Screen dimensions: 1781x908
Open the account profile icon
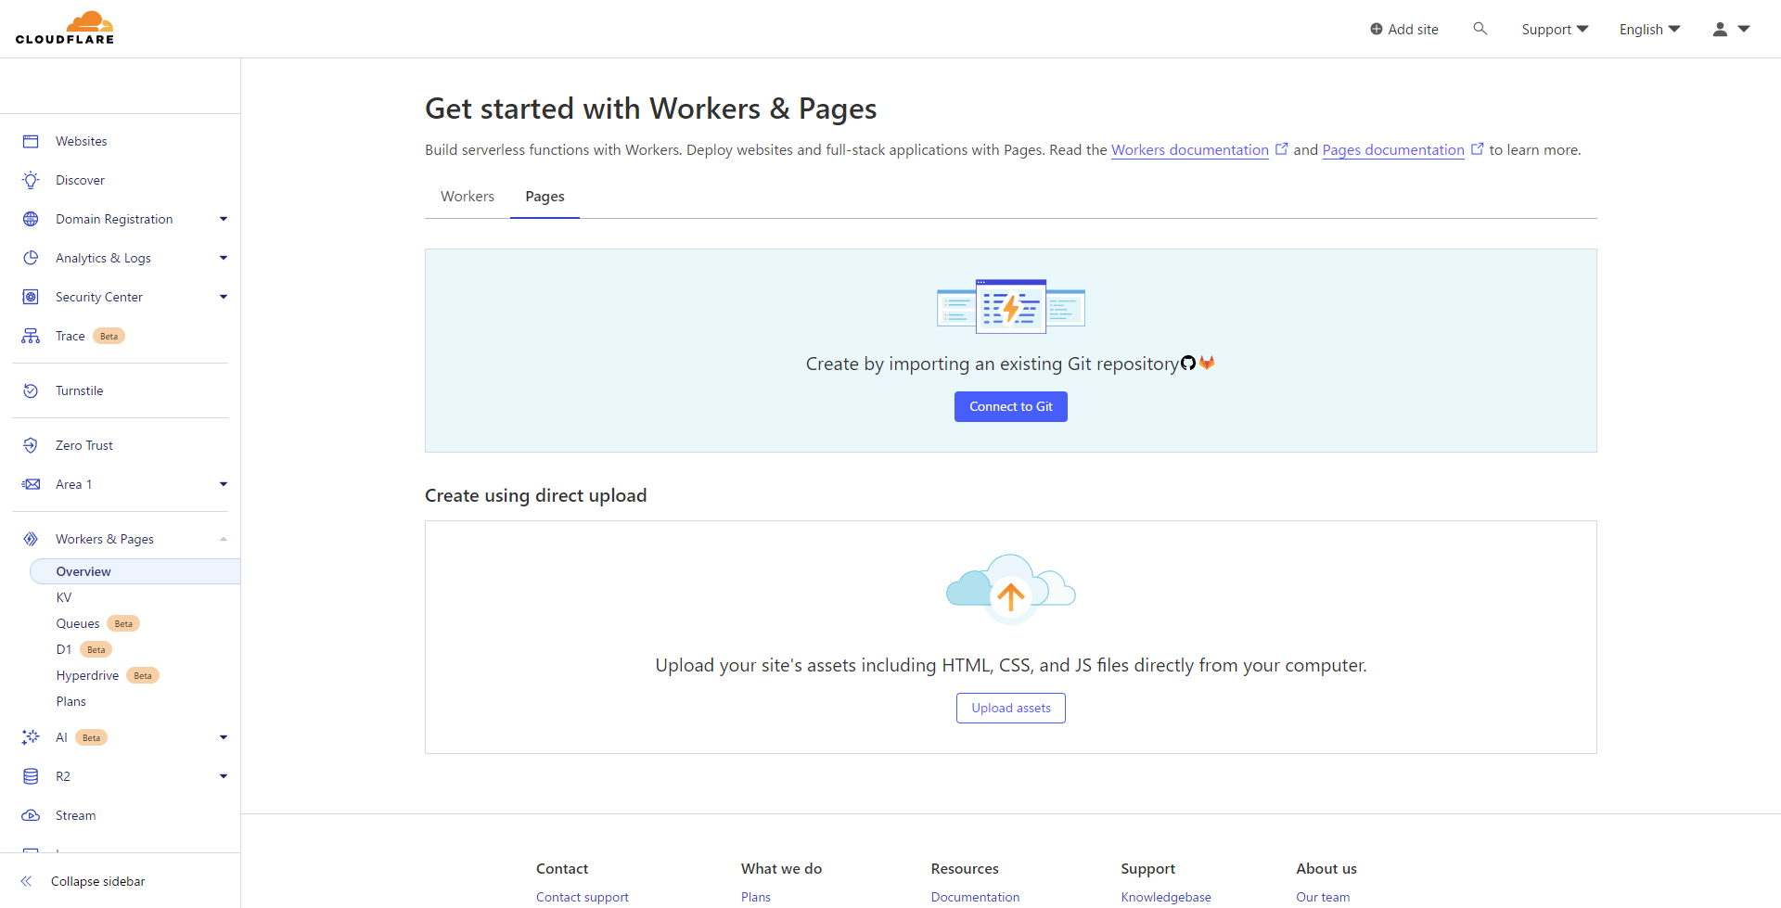[x=1721, y=29]
